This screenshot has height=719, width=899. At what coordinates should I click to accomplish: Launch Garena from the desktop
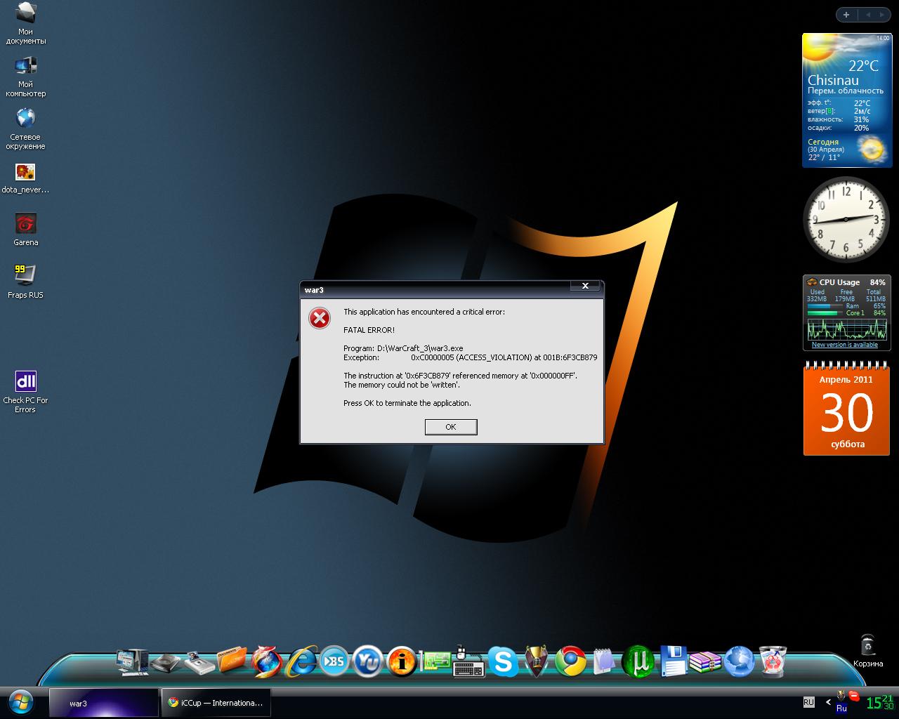(26, 230)
